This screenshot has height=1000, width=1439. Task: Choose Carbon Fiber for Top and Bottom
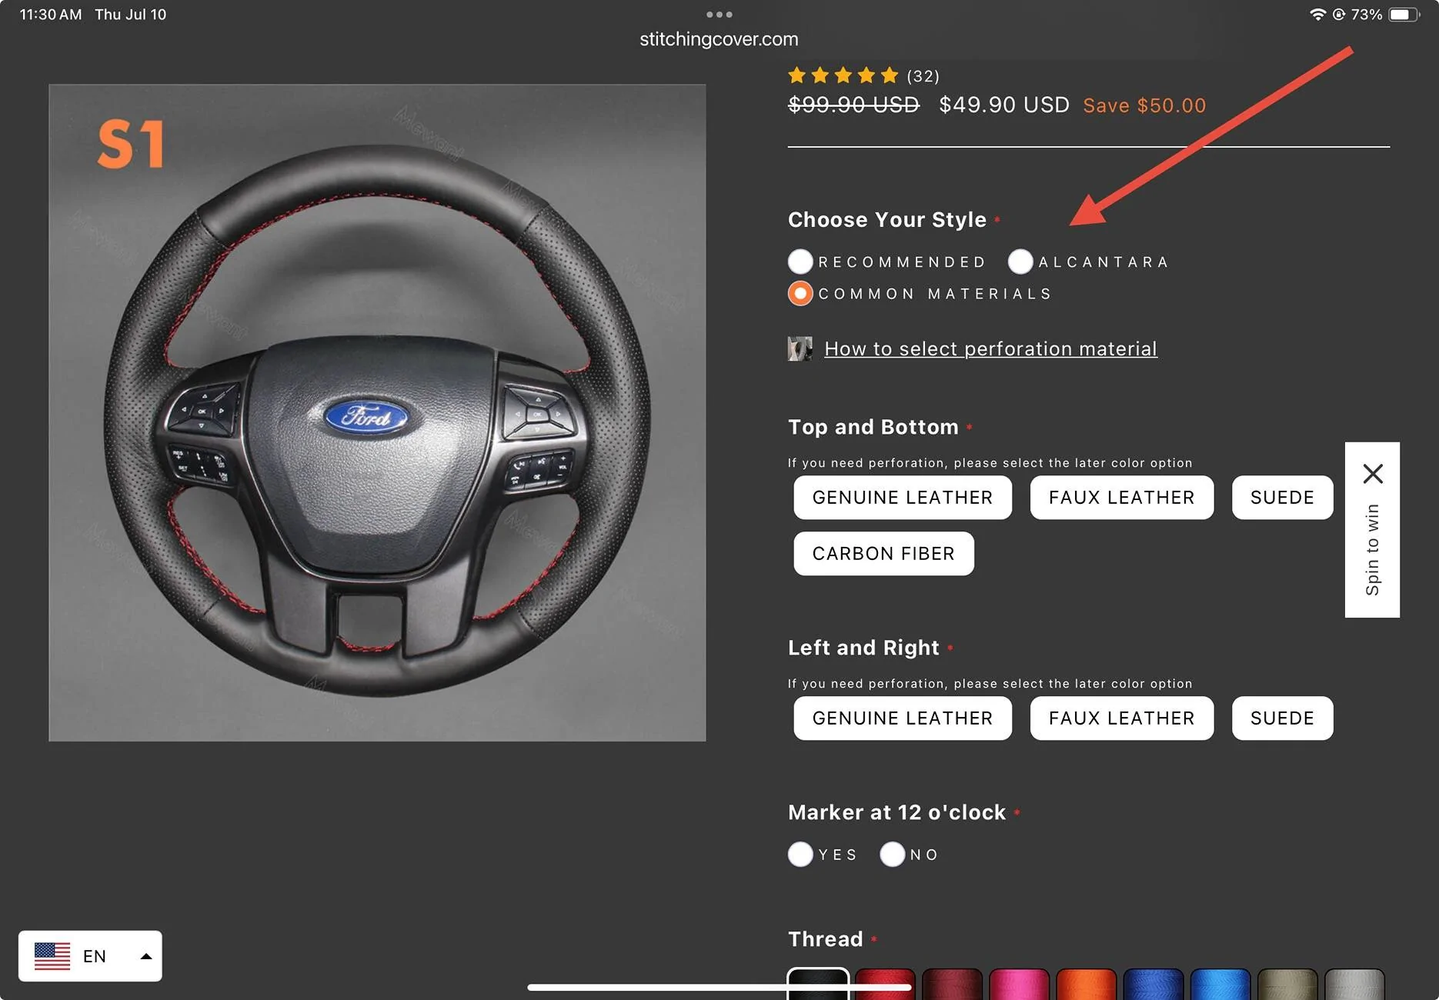(x=883, y=554)
